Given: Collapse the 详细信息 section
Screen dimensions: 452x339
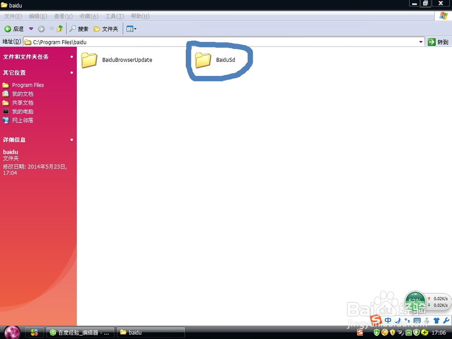Looking at the screenshot, I should pos(72,140).
